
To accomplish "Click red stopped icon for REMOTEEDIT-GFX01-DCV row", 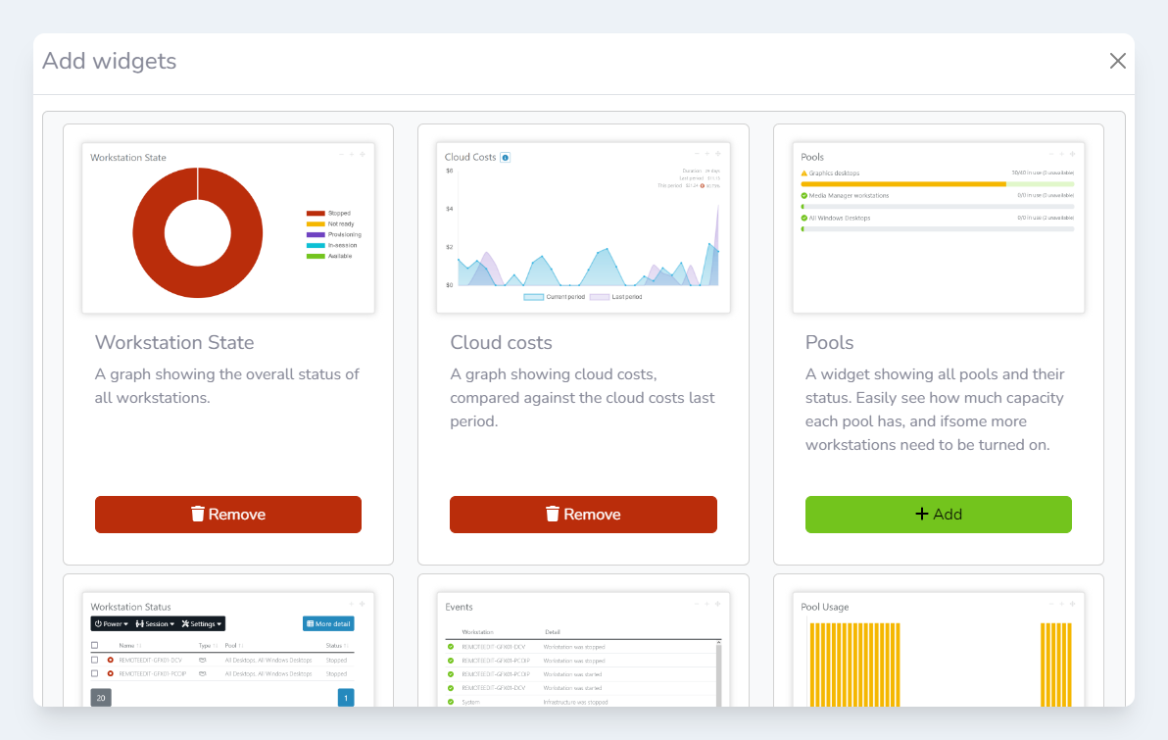I will point(110,661).
